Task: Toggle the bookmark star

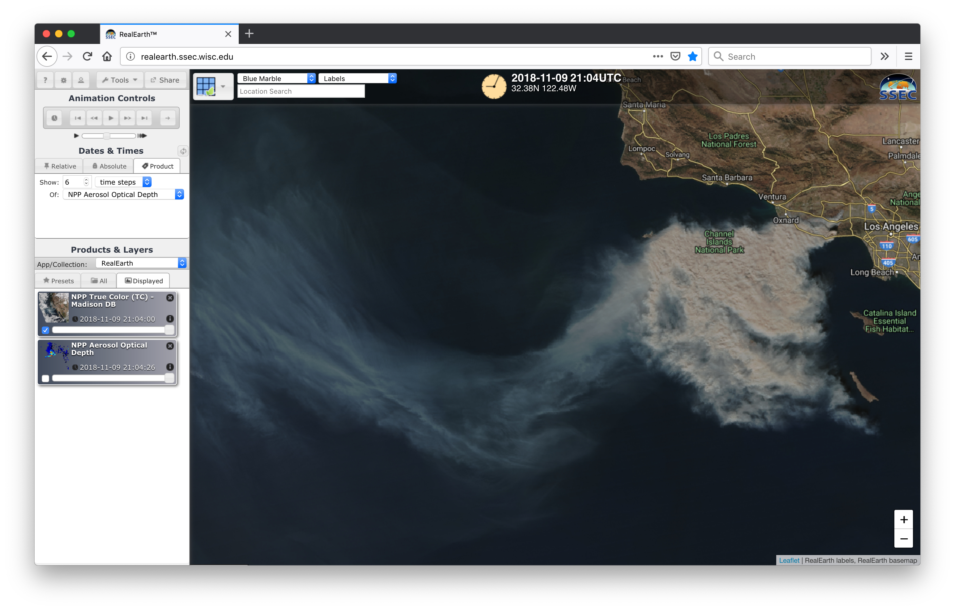Action: tap(692, 57)
